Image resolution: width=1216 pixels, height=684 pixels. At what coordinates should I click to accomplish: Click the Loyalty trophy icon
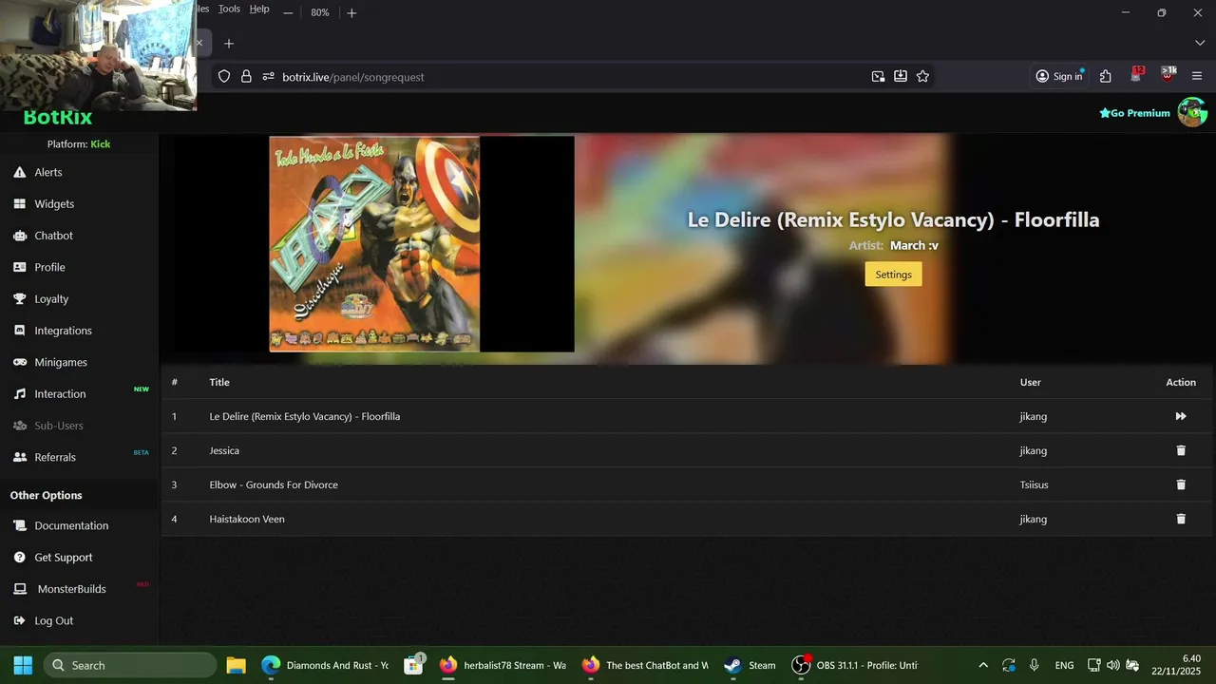coord(19,298)
